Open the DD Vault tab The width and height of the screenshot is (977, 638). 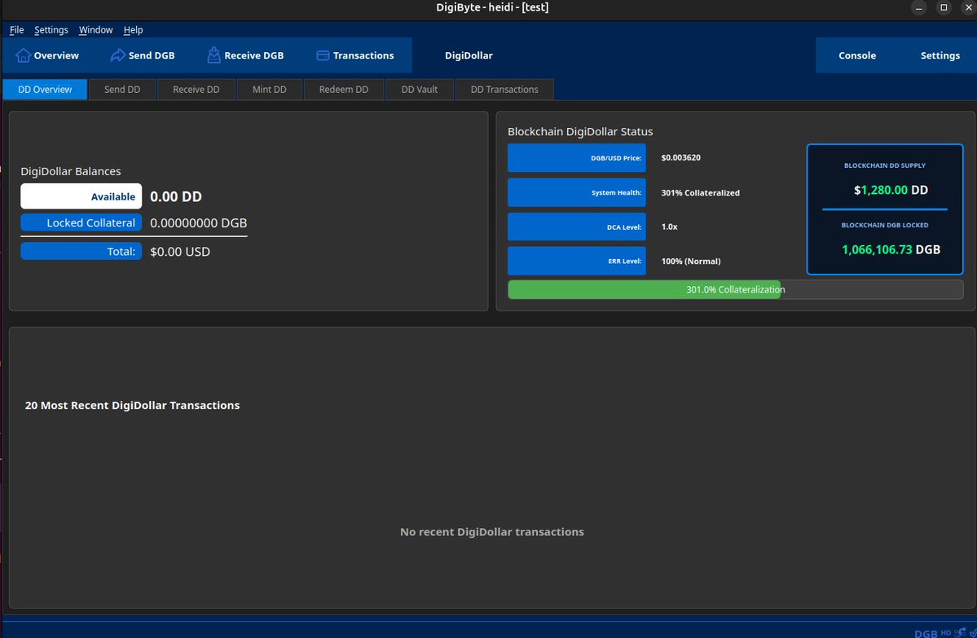point(420,89)
